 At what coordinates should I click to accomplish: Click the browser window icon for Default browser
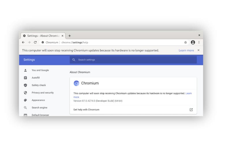[x=25, y=115]
